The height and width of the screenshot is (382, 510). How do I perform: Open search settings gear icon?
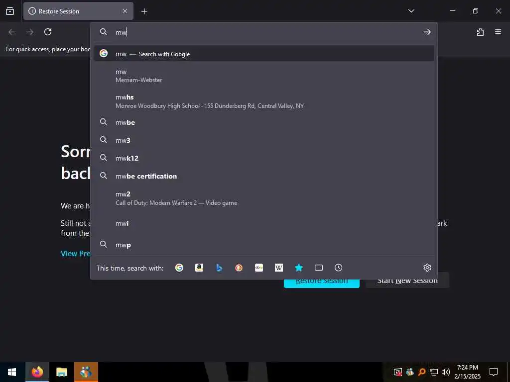(x=427, y=268)
